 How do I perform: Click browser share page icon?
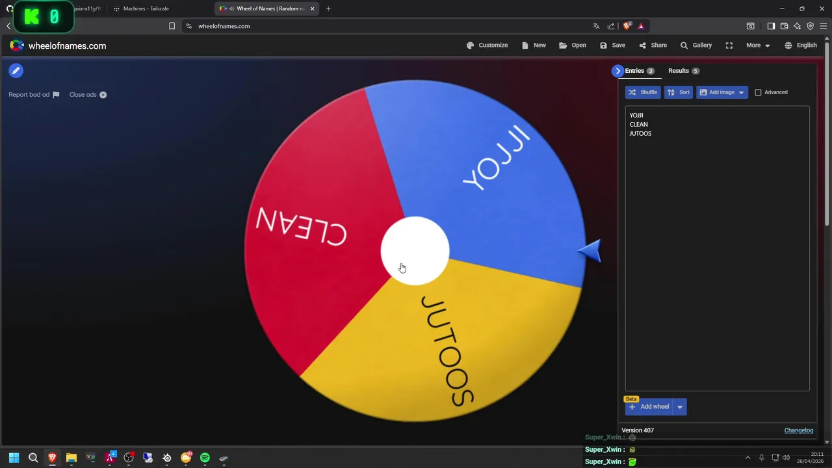tap(611, 26)
